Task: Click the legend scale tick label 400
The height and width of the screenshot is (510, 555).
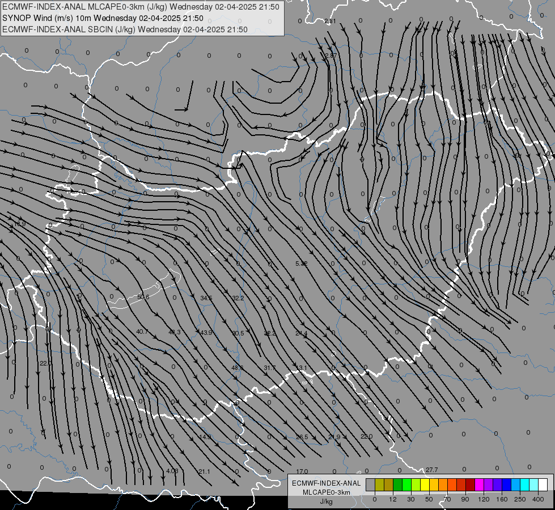Action: pos(538,499)
